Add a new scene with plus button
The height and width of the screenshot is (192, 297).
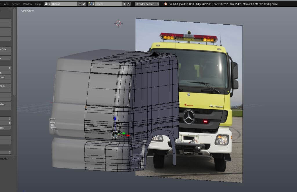click(x=124, y=4)
